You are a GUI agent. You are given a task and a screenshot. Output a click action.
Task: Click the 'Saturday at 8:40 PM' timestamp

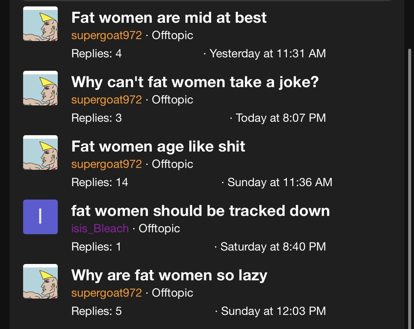273,247
